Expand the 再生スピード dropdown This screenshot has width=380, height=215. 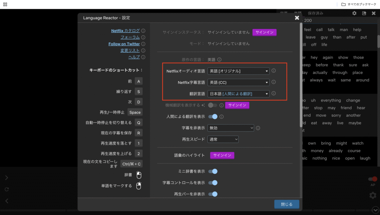(223, 139)
